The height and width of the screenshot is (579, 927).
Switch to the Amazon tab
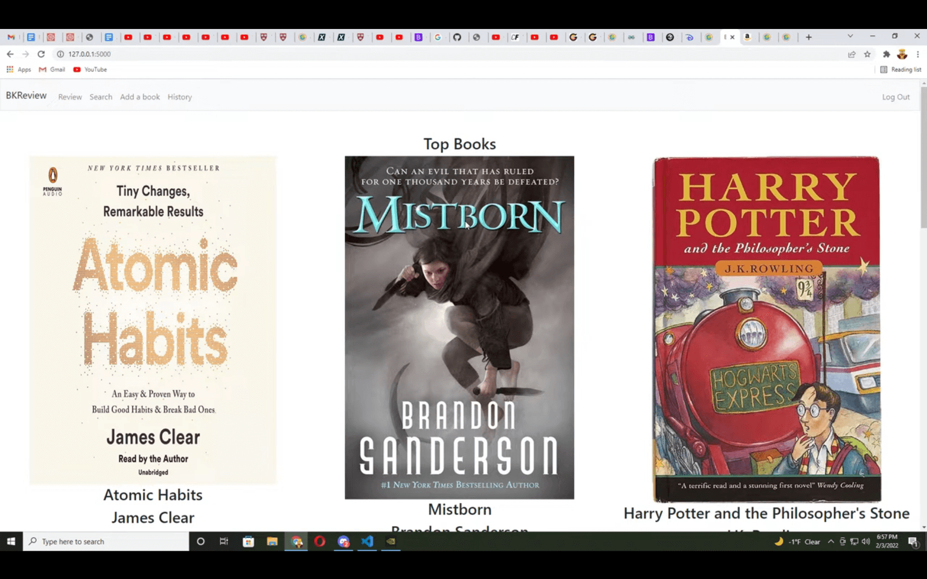click(747, 37)
